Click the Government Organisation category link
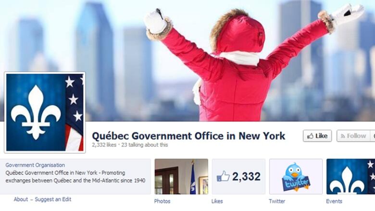The width and height of the screenshot is (375, 211). 35,165
